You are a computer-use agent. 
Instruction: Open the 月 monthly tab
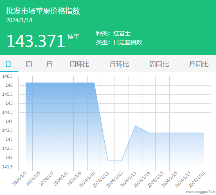point(49,64)
